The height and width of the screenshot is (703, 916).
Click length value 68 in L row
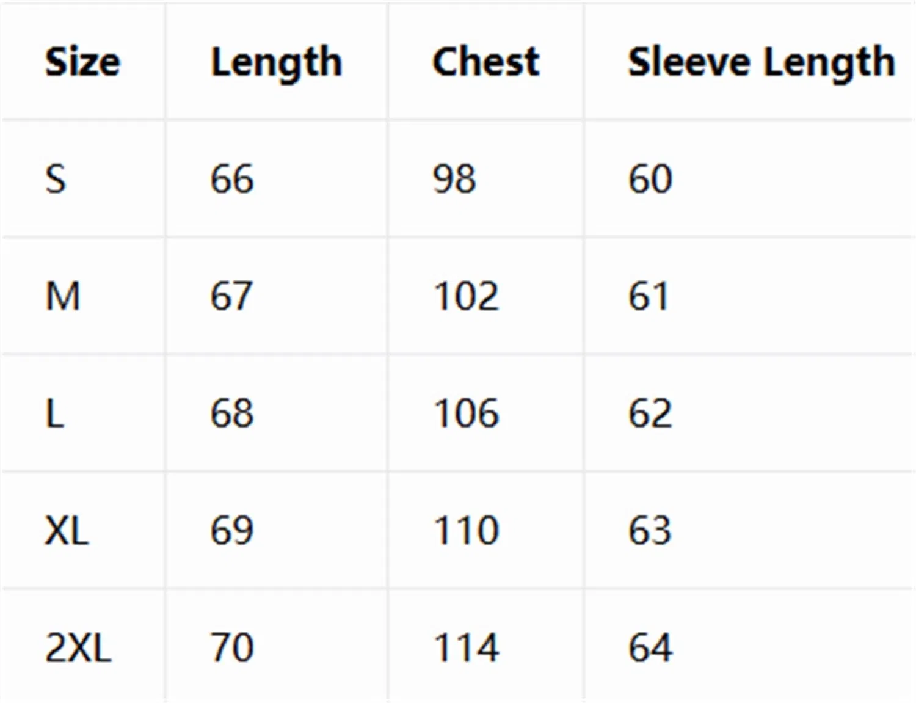(x=232, y=413)
